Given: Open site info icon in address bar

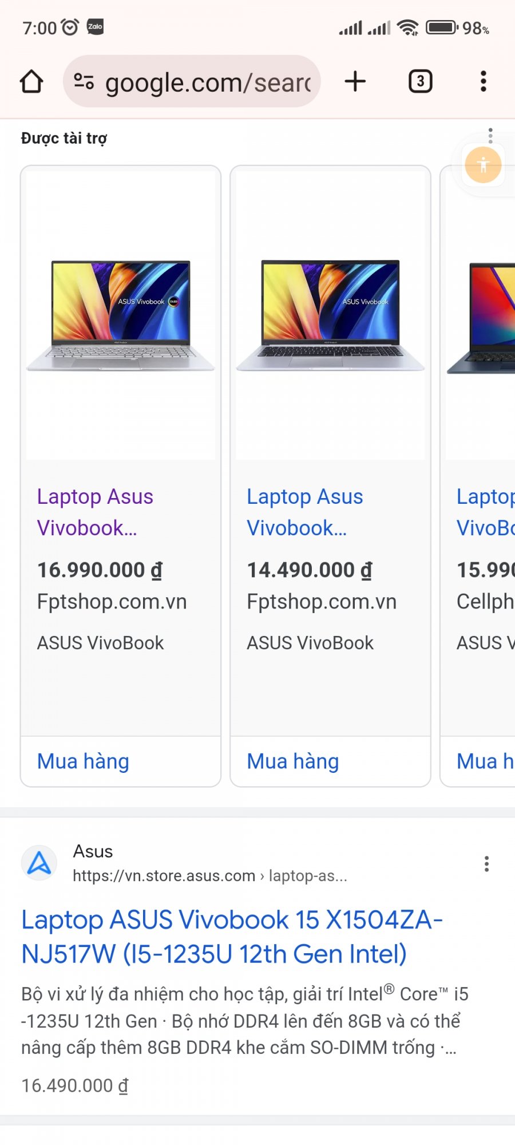Looking at the screenshot, I should tap(84, 82).
